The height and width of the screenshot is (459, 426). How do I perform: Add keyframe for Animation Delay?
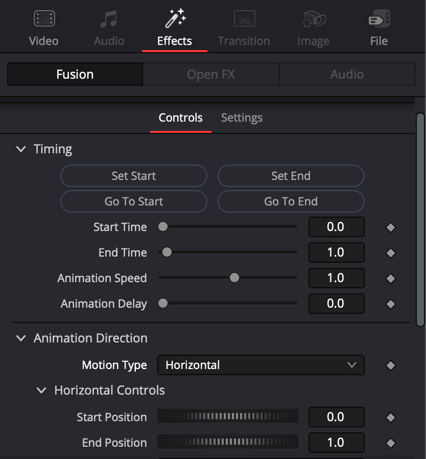(391, 304)
